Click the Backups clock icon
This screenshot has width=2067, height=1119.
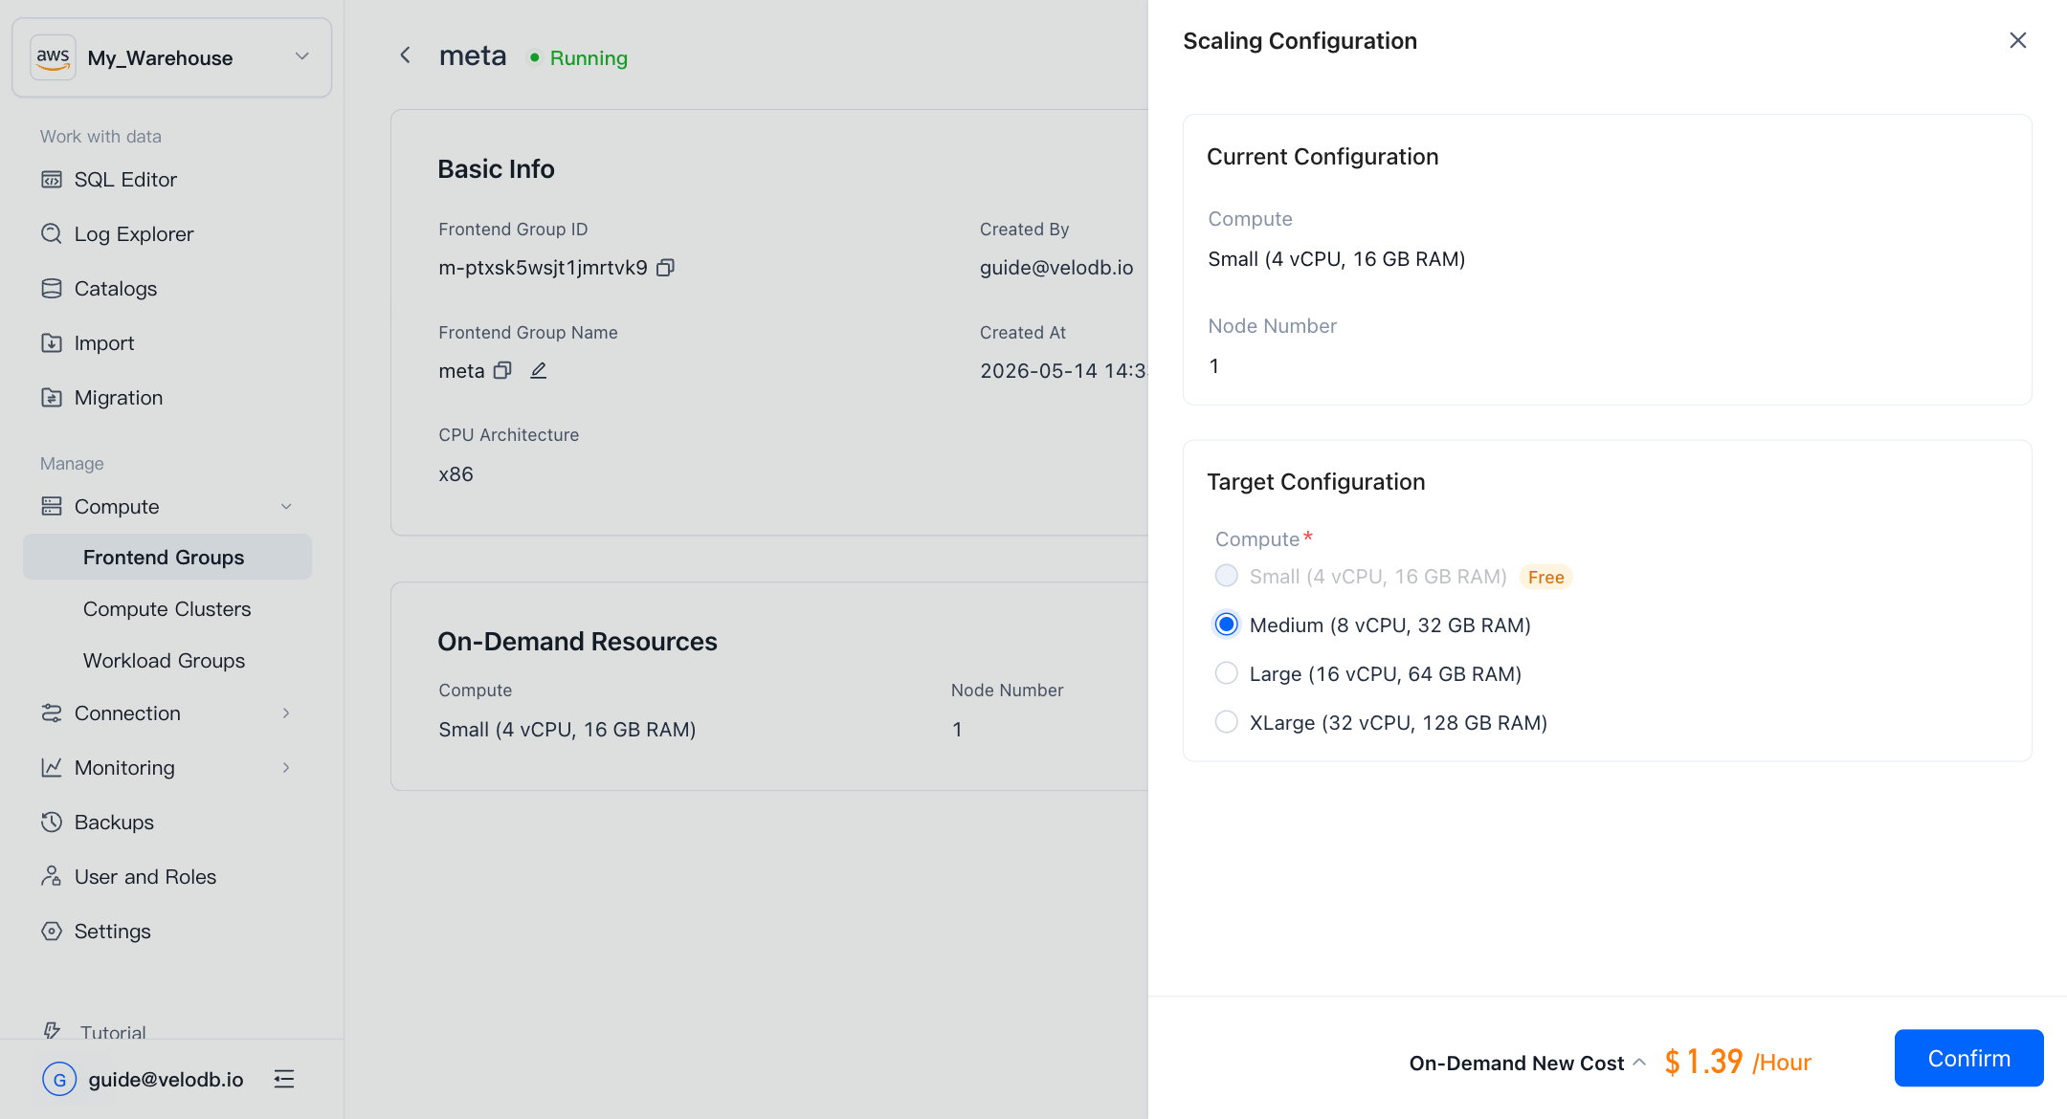coord(52,823)
